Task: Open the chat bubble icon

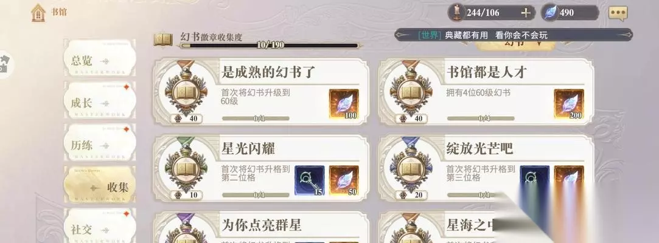Action: coord(618,13)
